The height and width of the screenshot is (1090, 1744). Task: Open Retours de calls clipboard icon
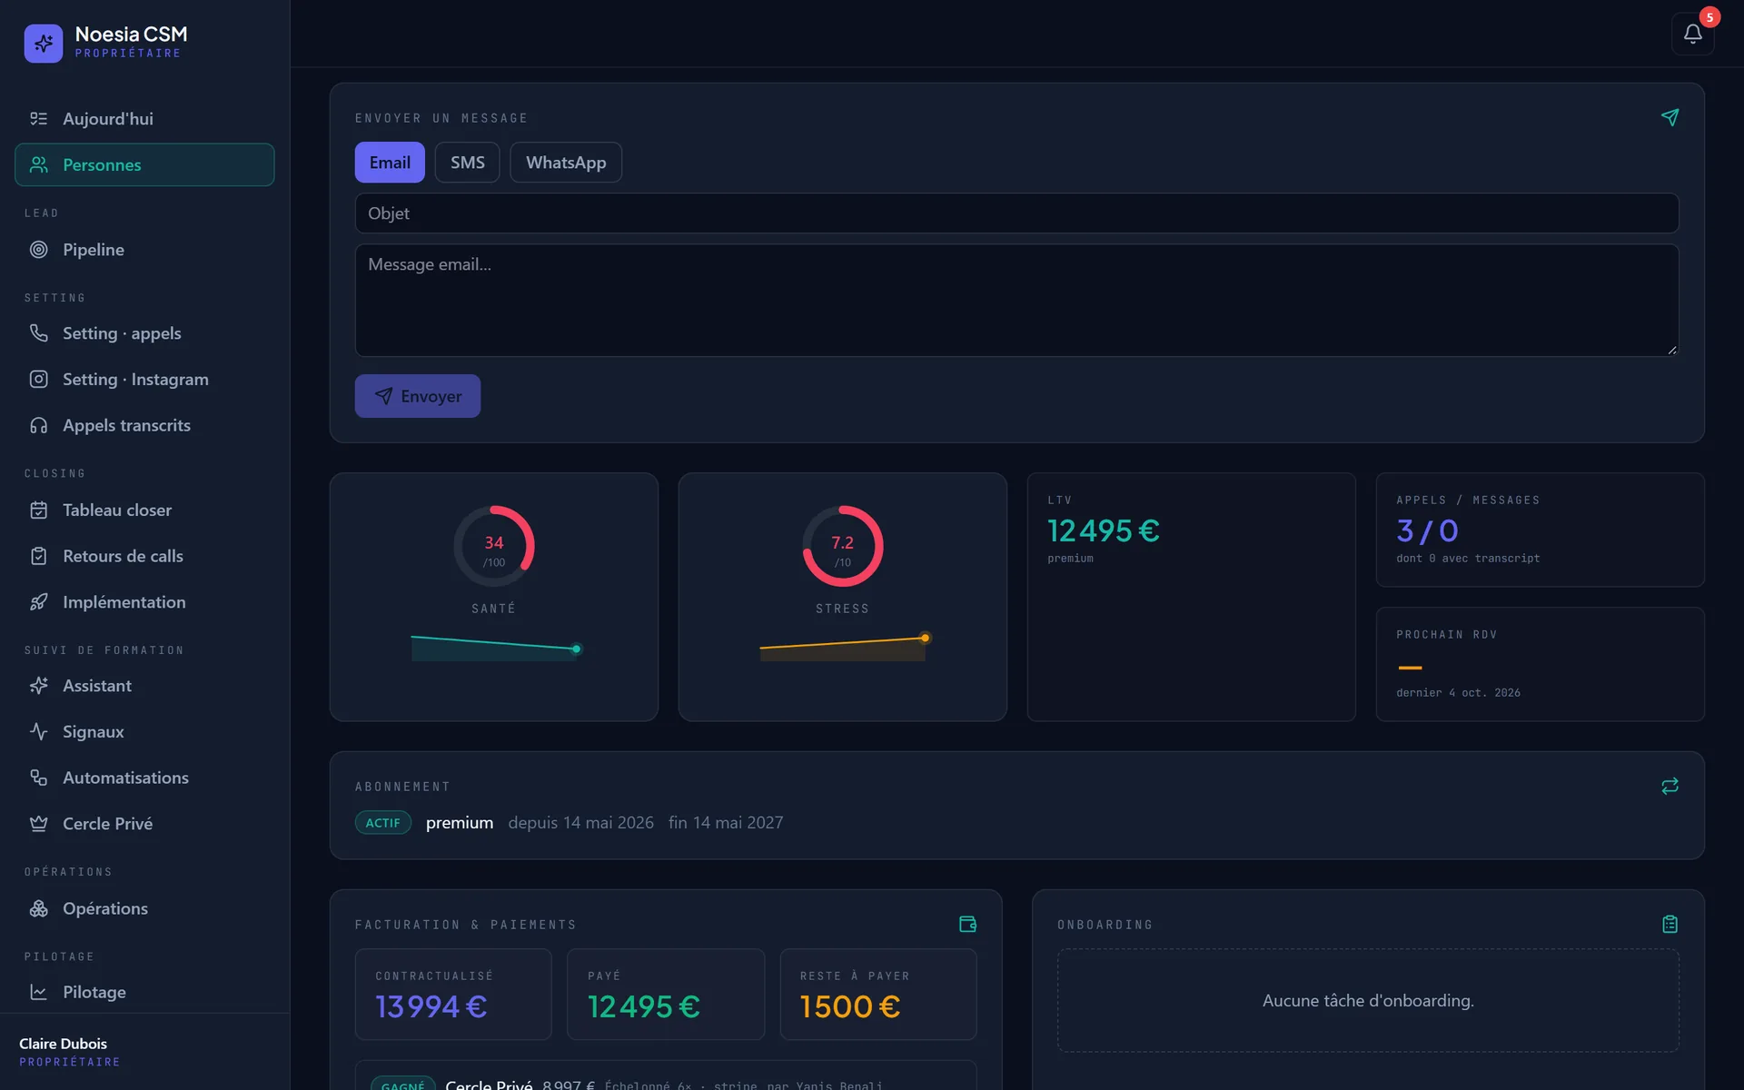point(38,556)
